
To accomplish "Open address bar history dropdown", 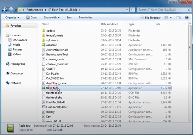I will point(127,10).
